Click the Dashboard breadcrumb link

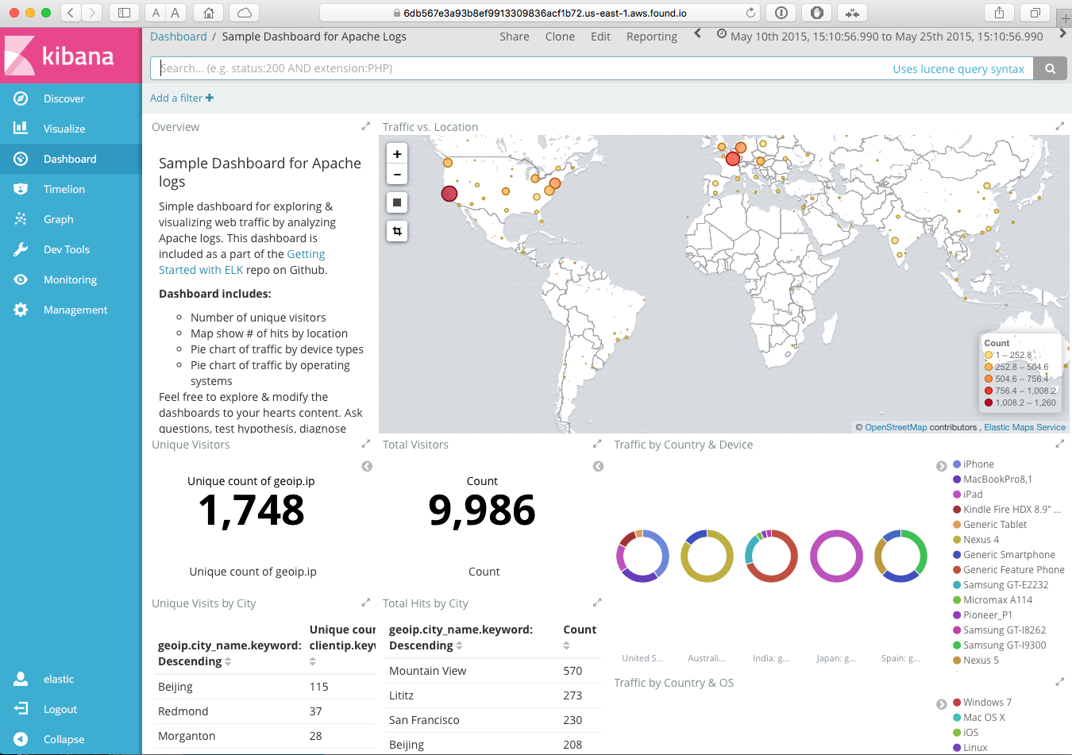click(x=179, y=37)
